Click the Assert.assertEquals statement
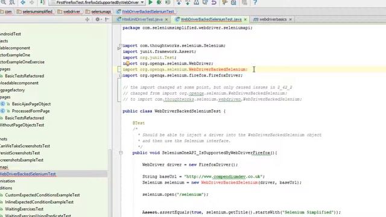386x217 pixels. 241,212
